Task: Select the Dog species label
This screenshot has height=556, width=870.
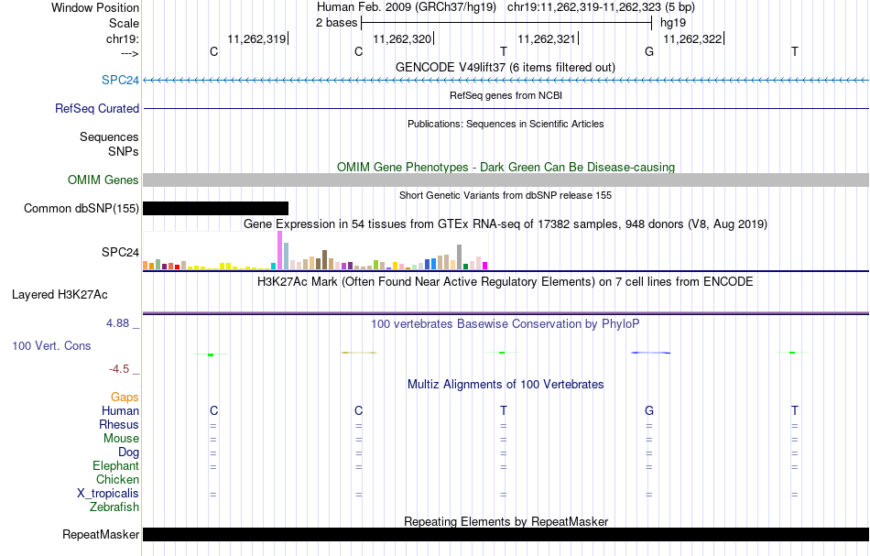Action: pyautogui.click(x=128, y=452)
